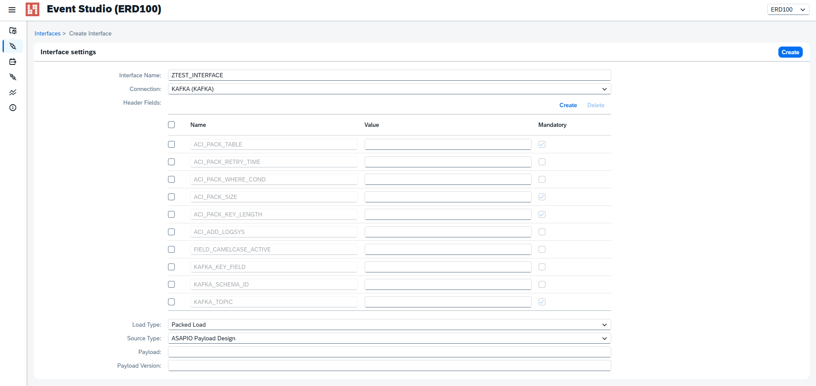
Task: Click the Delete link above header fields table
Action: 596,105
